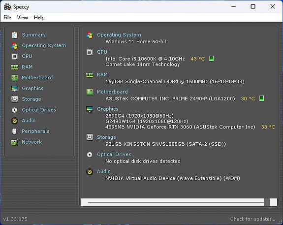The width and height of the screenshot is (283, 225).
Task: Click the Peripherals mouse icon in sidebar
Action: 14,131
